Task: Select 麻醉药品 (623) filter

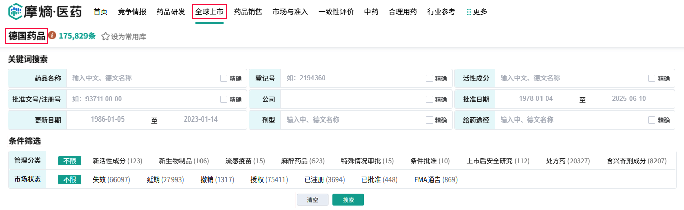Action: [302, 161]
